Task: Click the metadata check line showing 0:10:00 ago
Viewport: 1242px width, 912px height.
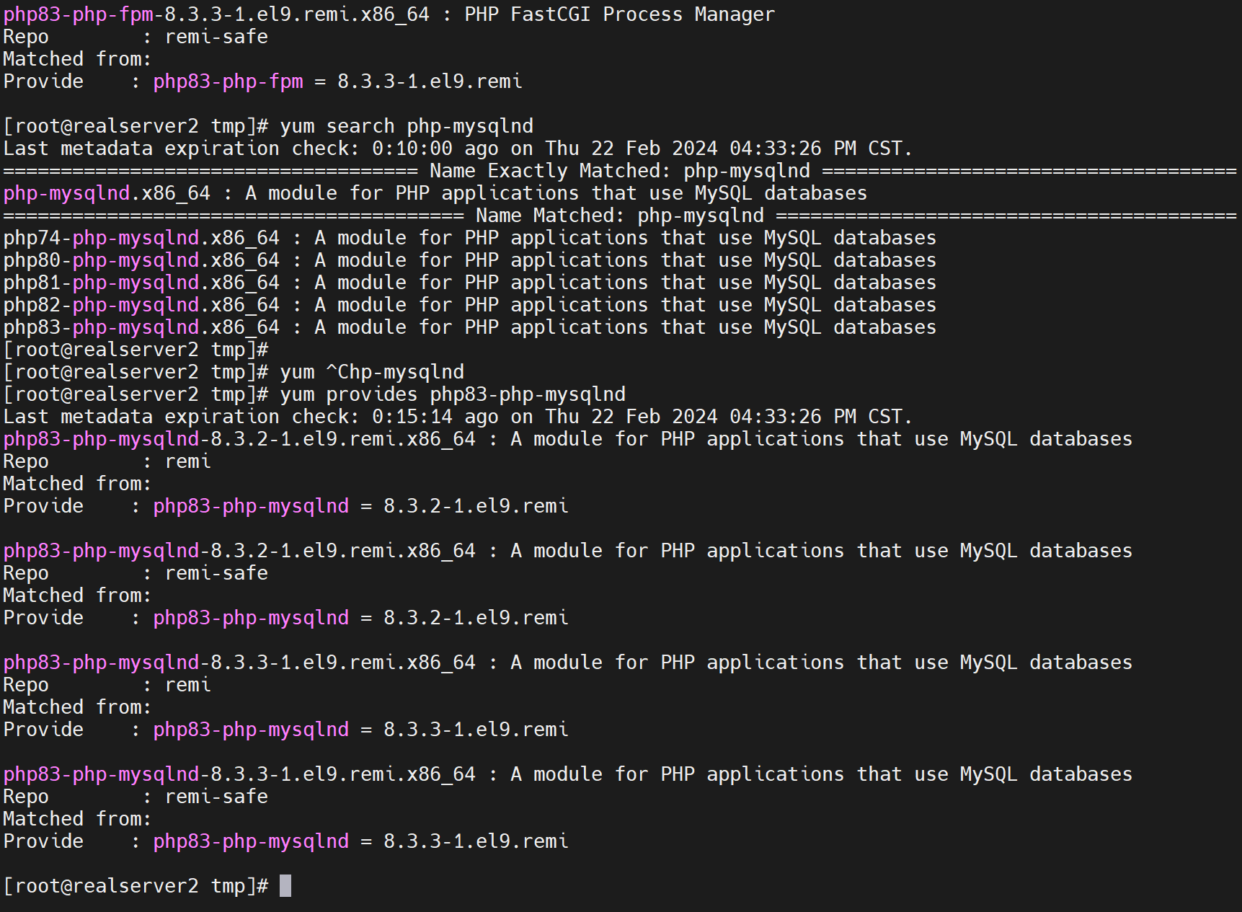Action: (x=457, y=149)
